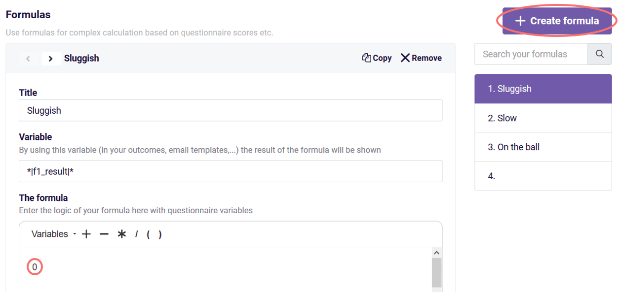
Task: Click the search magnifier icon
Action: [599, 54]
